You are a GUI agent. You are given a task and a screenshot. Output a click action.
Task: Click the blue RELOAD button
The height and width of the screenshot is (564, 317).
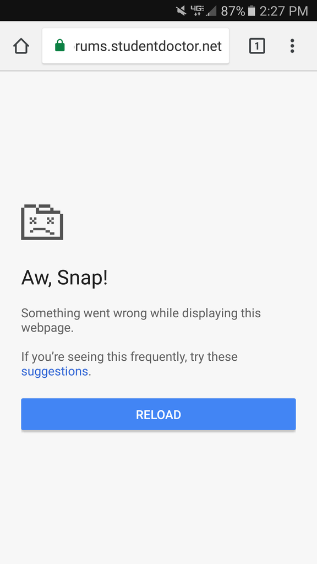[158, 414]
